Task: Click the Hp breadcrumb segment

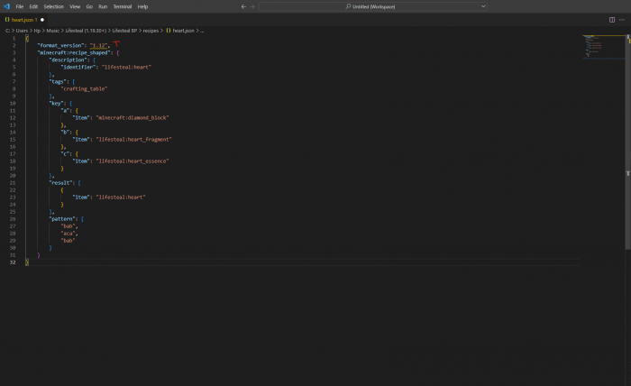Action: pyautogui.click(x=37, y=31)
